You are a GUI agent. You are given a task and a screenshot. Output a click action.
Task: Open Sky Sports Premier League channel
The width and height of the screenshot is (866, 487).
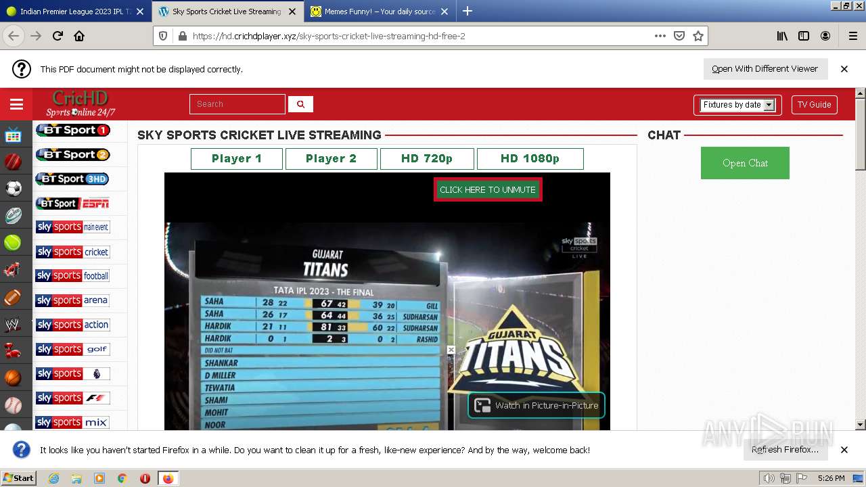72,373
